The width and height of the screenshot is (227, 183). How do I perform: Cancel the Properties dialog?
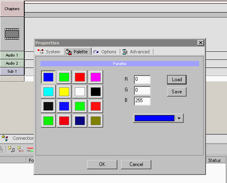[x=136, y=164]
